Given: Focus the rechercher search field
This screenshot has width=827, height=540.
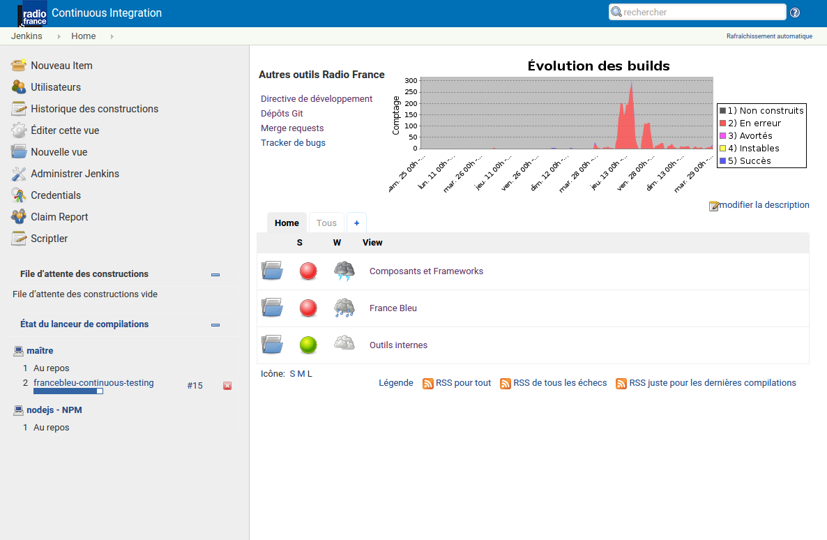Looking at the screenshot, I should click(697, 12).
